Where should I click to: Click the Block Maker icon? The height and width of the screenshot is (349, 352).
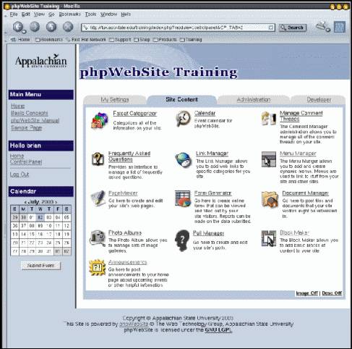tap(269, 238)
